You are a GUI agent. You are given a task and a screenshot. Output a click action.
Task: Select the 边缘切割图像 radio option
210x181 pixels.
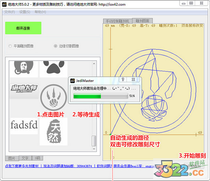coord(66,46)
